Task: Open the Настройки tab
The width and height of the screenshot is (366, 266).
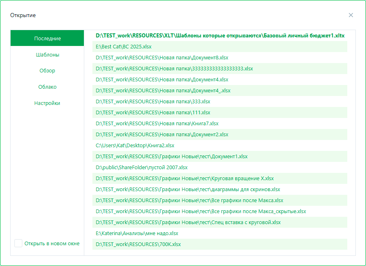Action: (x=47, y=103)
